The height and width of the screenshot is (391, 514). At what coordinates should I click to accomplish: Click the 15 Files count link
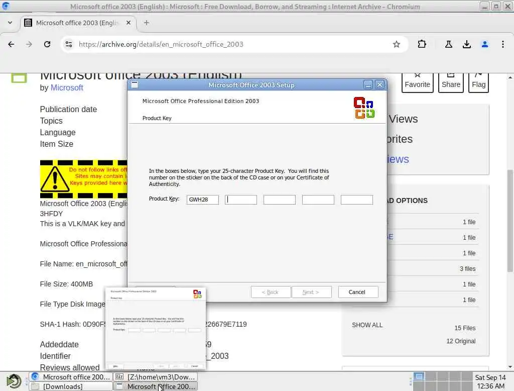click(465, 328)
